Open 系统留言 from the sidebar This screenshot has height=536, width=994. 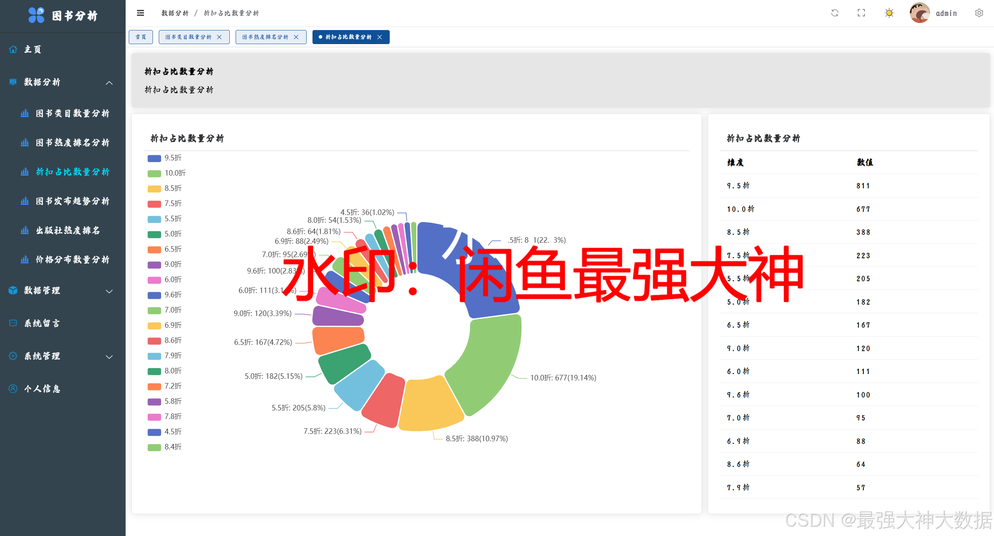tap(42, 323)
